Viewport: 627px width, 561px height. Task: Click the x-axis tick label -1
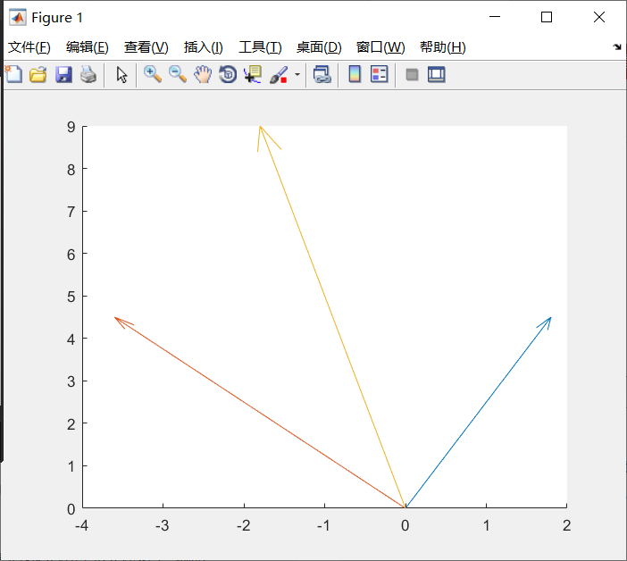323,525
